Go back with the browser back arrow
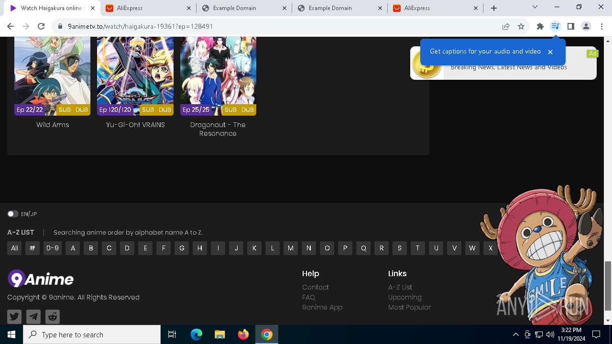Screen dimensions: 612x344 coord(11,26)
